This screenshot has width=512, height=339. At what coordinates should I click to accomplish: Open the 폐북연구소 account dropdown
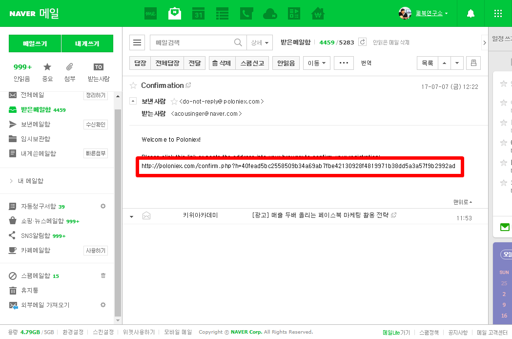(x=431, y=13)
